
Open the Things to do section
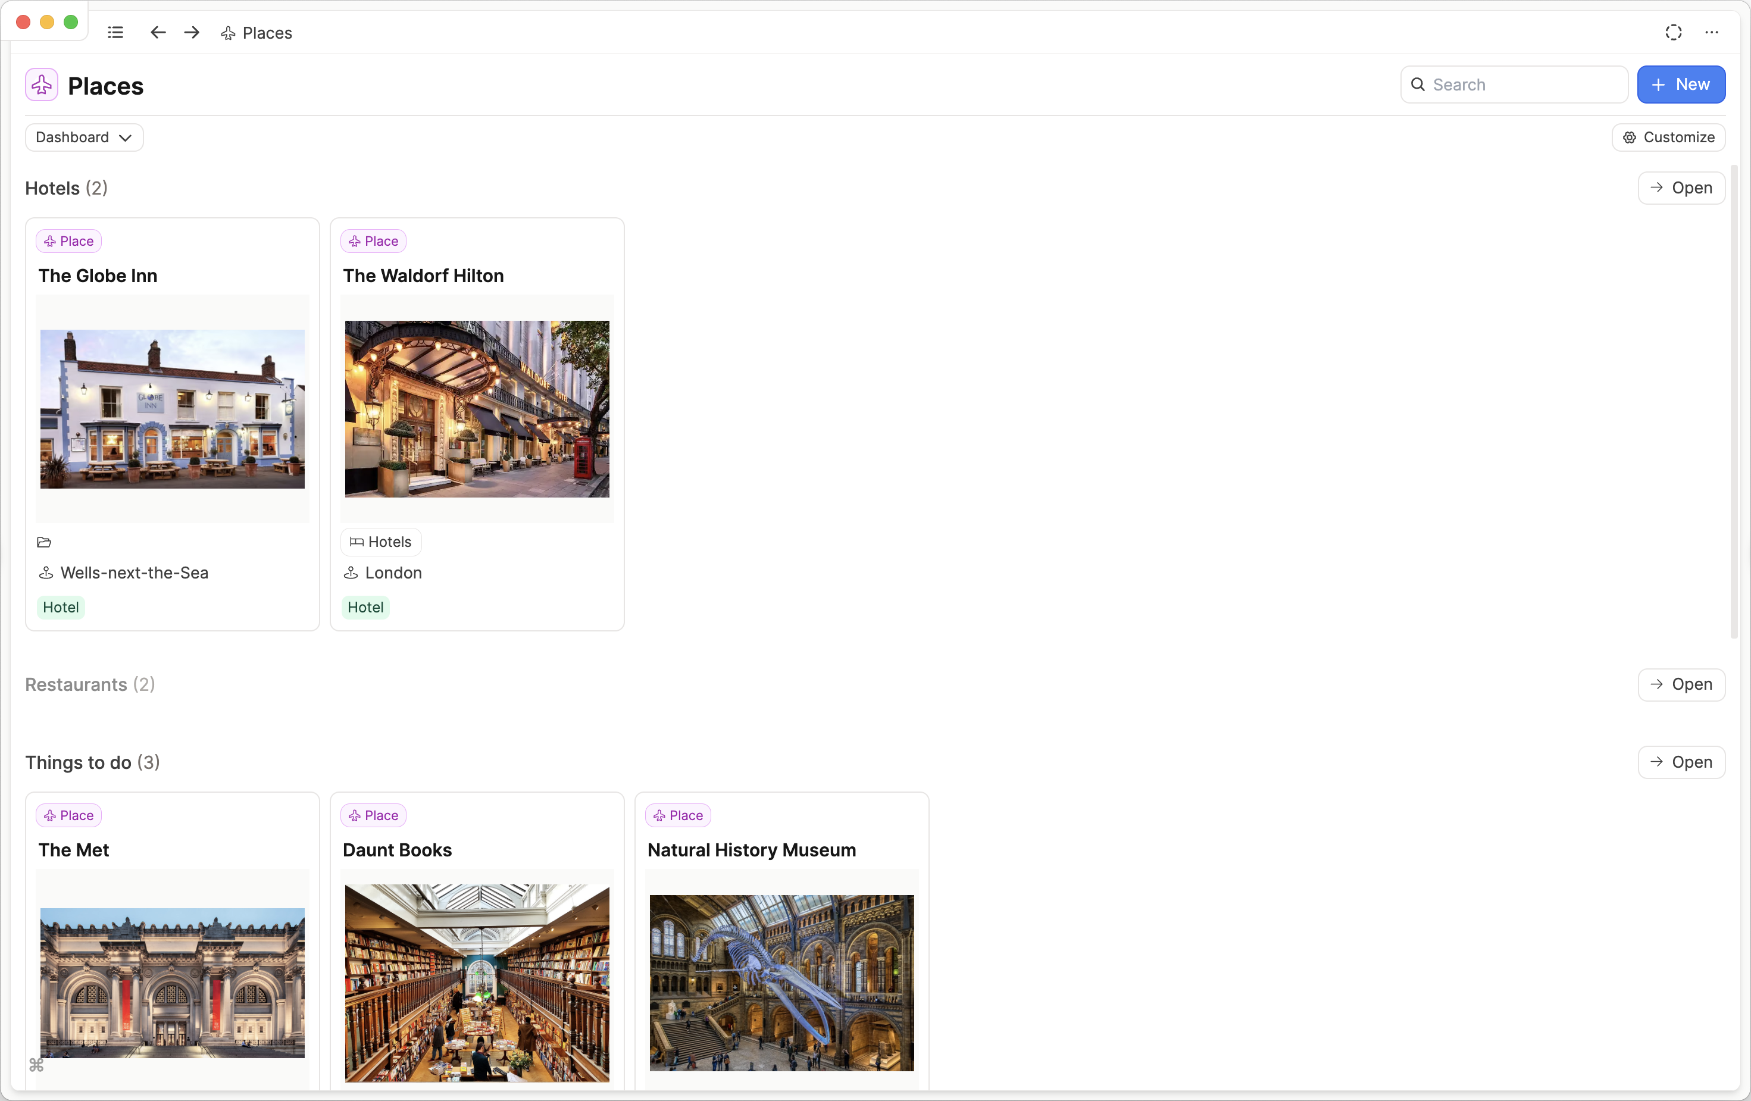coord(1681,763)
